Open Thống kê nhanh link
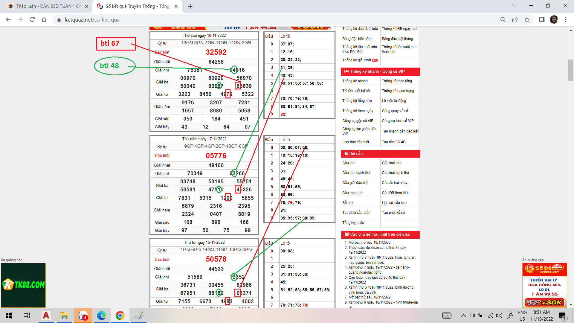The height and width of the screenshot is (323, 574). tap(355, 81)
